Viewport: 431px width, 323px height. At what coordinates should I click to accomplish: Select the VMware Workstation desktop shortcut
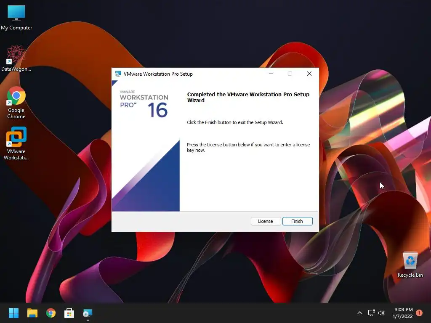16,143
